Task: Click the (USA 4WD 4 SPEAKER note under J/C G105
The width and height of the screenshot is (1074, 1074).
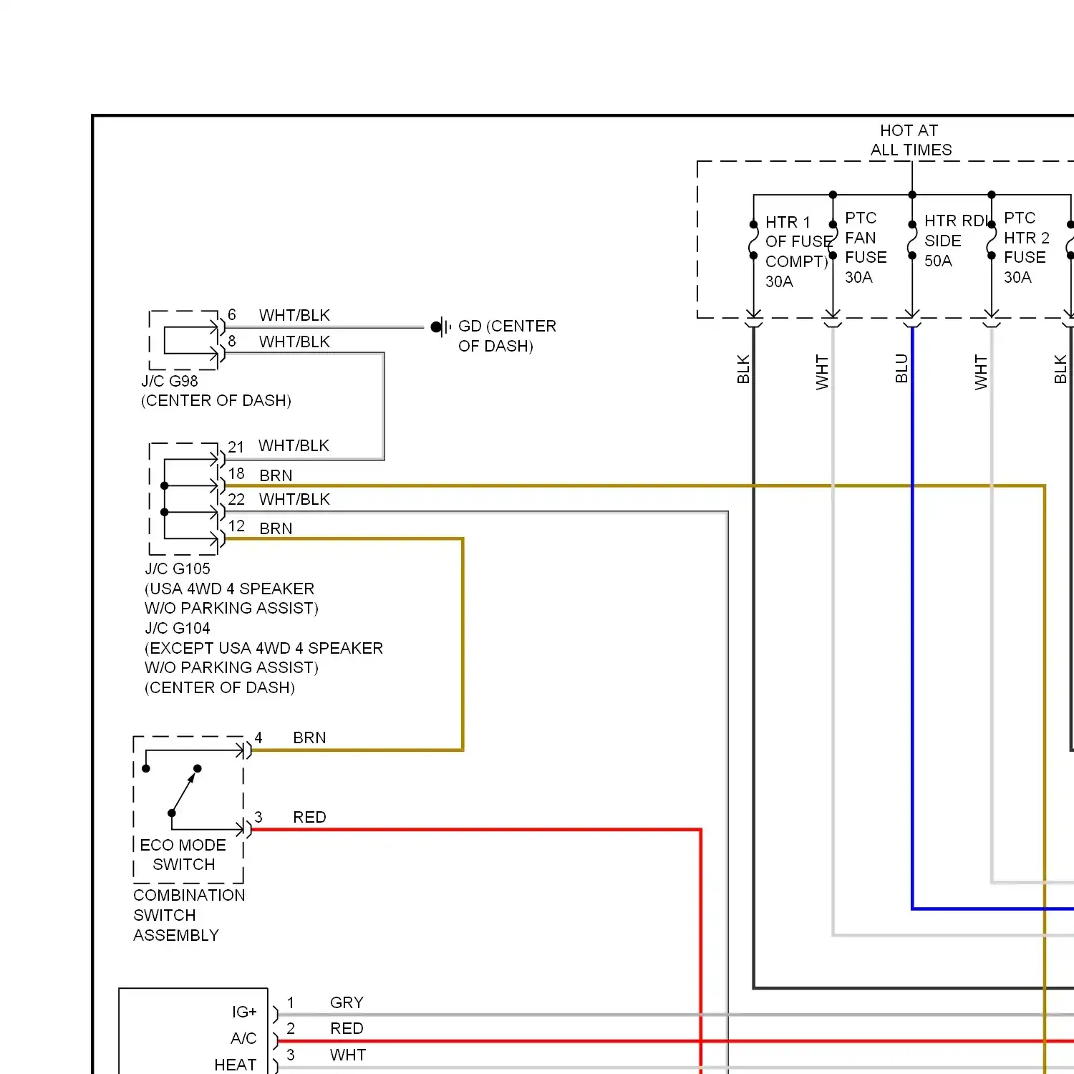Action: pos(229,589)
